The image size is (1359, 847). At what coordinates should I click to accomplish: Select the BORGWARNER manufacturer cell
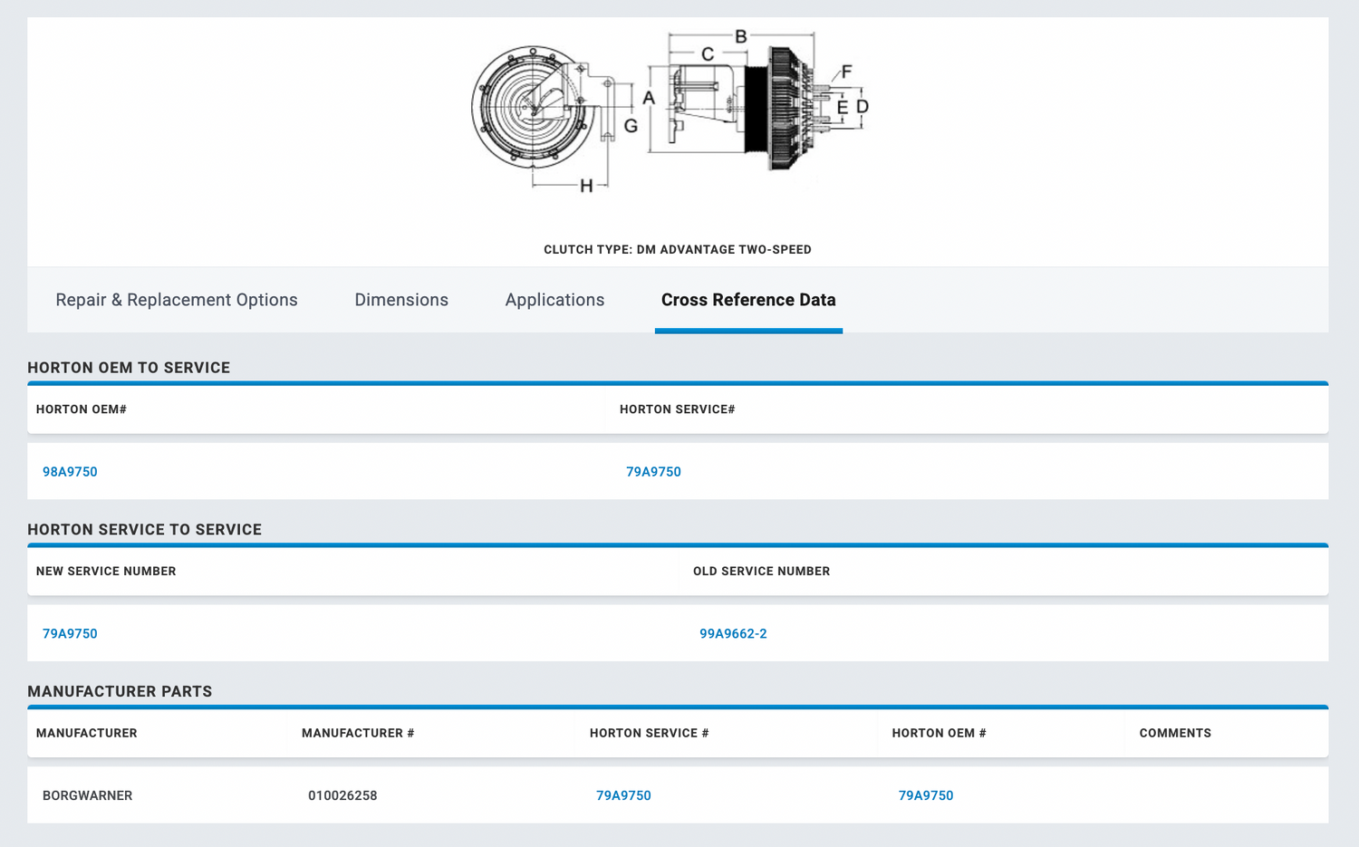pos(88,795)
